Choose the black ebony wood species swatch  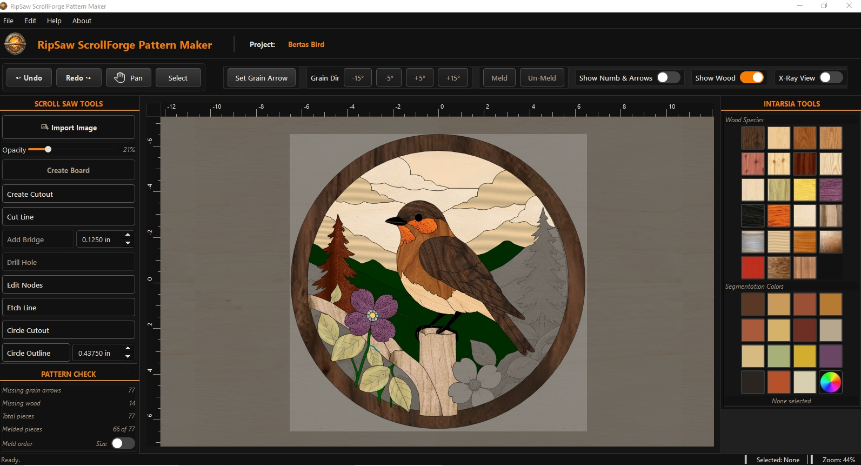752,216
